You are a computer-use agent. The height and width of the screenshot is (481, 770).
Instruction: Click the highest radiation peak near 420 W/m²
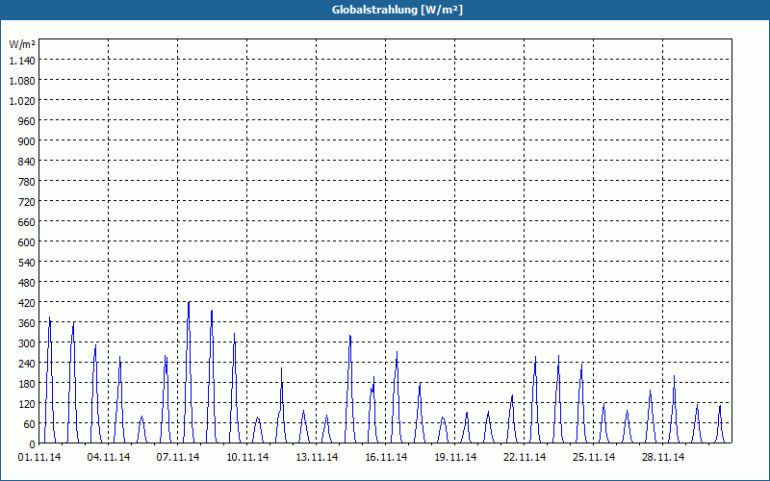(x=189, y=303)
